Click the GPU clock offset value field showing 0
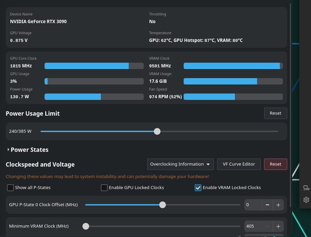Viewport: 311px width, 237px height. point(253,205)
